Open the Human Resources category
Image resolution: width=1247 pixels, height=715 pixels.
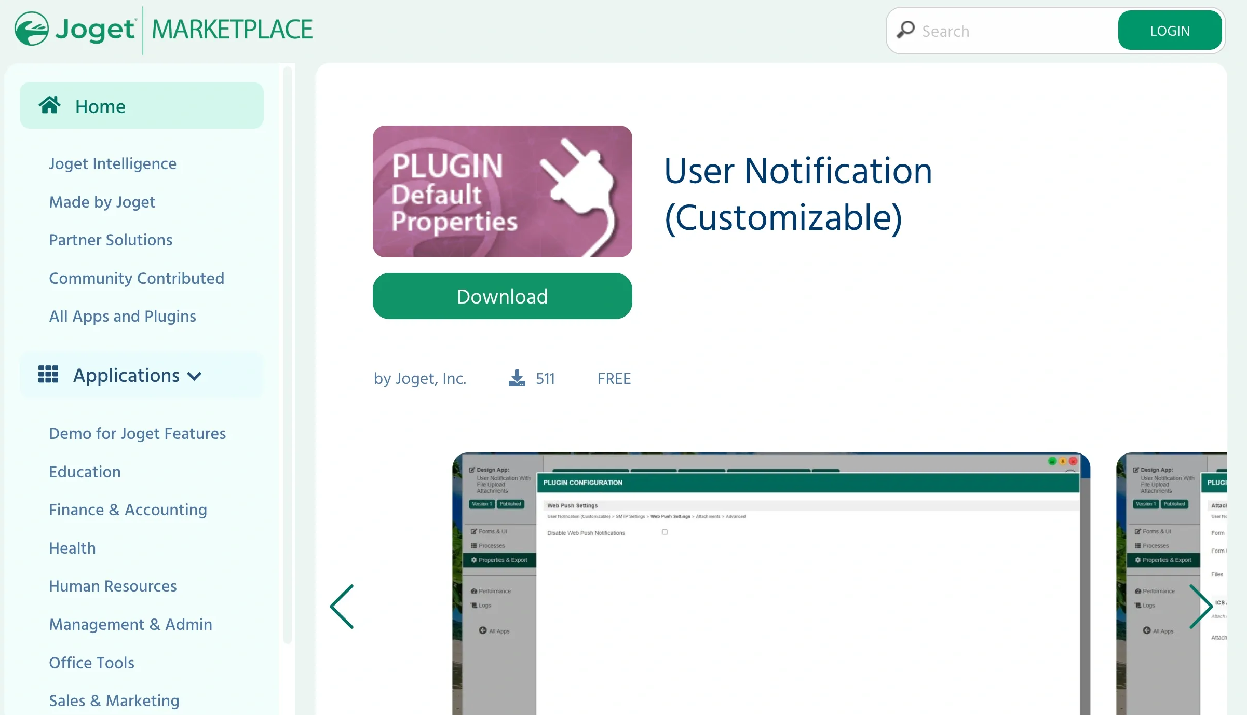(113, 586)
